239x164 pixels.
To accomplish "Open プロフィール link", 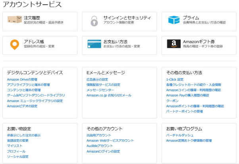I will tap(16, 151).
